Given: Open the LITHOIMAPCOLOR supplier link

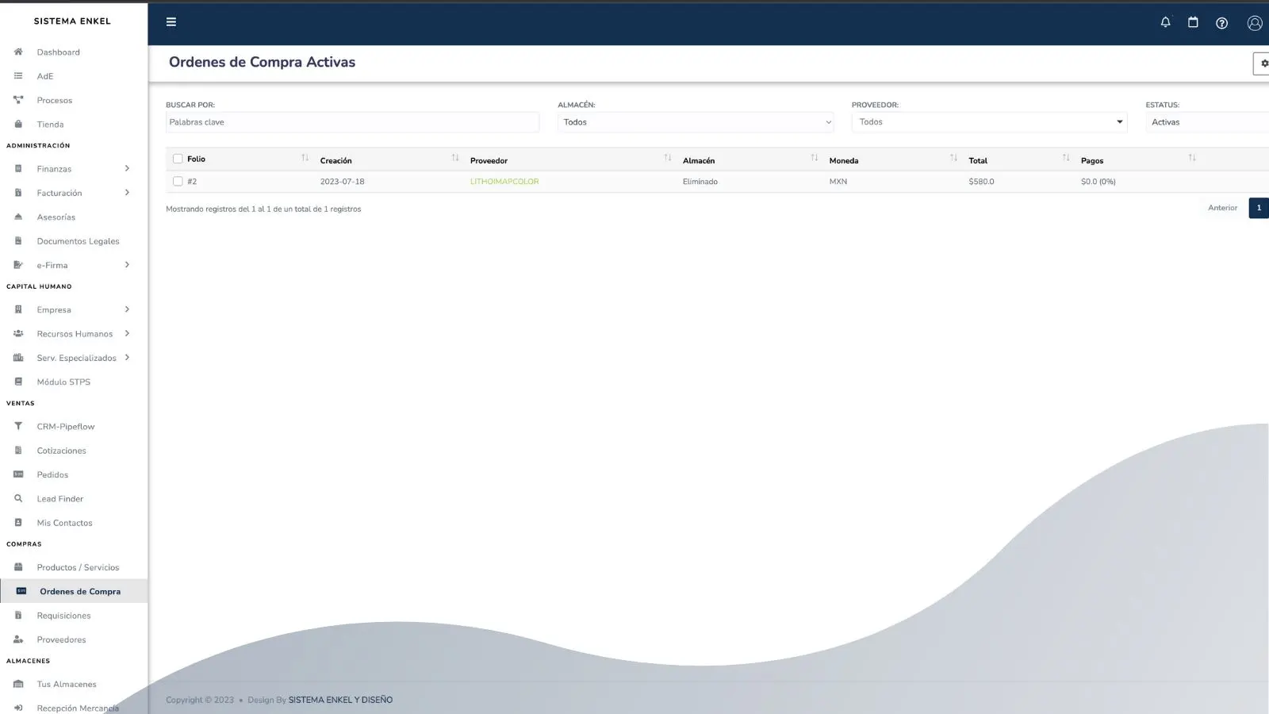Looking at the screenshot, I should pyautogui.click(x=504, y=182).
